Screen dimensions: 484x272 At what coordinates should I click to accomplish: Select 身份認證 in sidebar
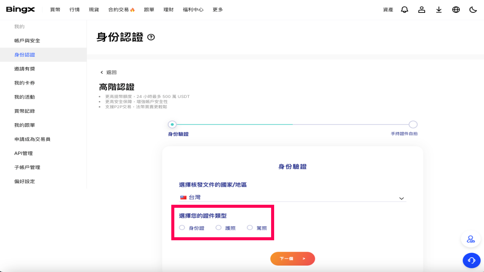(43, 55)
